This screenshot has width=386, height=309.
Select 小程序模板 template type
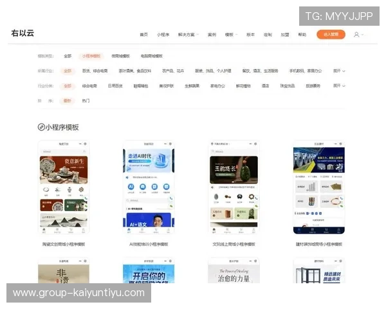tap(91, 56)
